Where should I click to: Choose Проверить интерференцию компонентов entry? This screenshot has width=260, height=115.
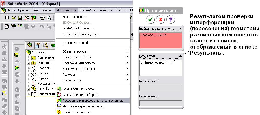93,101
